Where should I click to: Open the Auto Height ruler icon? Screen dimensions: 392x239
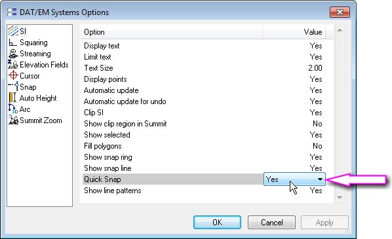12,98
